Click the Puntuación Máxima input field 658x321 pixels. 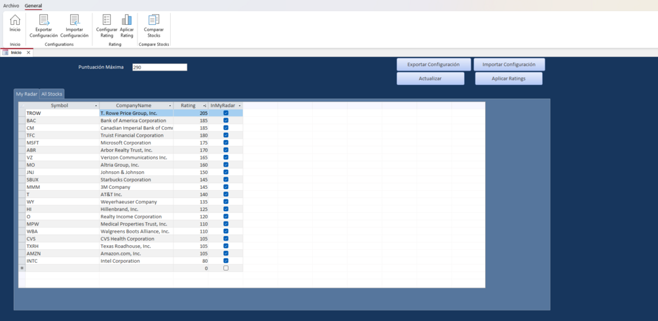click(160, 67)
